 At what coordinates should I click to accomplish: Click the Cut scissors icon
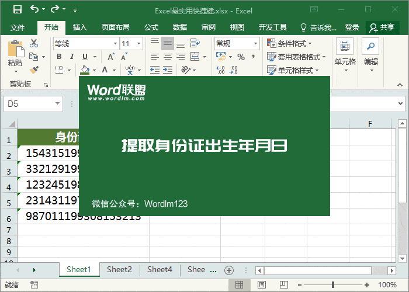click(34, 43)
